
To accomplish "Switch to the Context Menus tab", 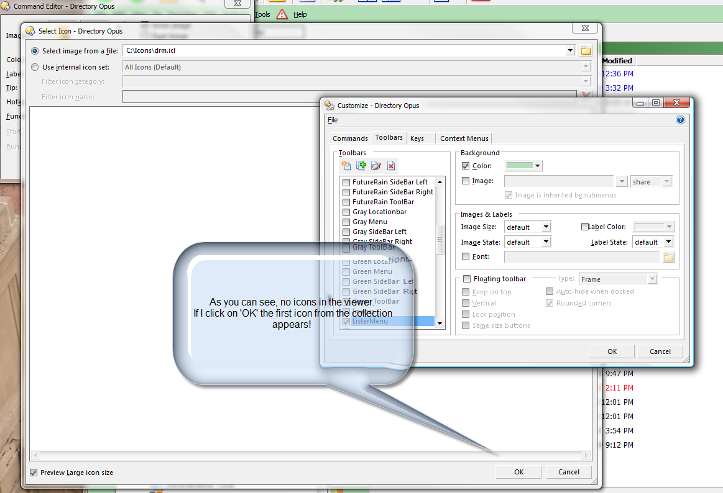I will 464,138.
